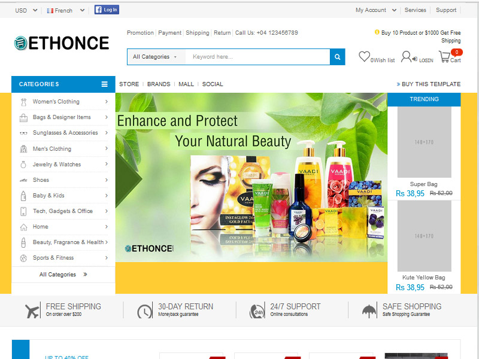
Task: Click the Bags & Designer Items icon
Action: coord(23,117)
